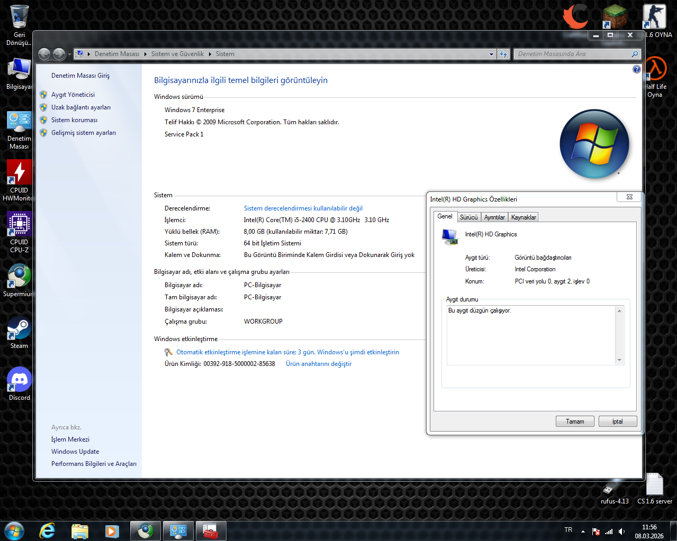
Task: Open the Minecraft block desktop icon
Action: [615, 16]
